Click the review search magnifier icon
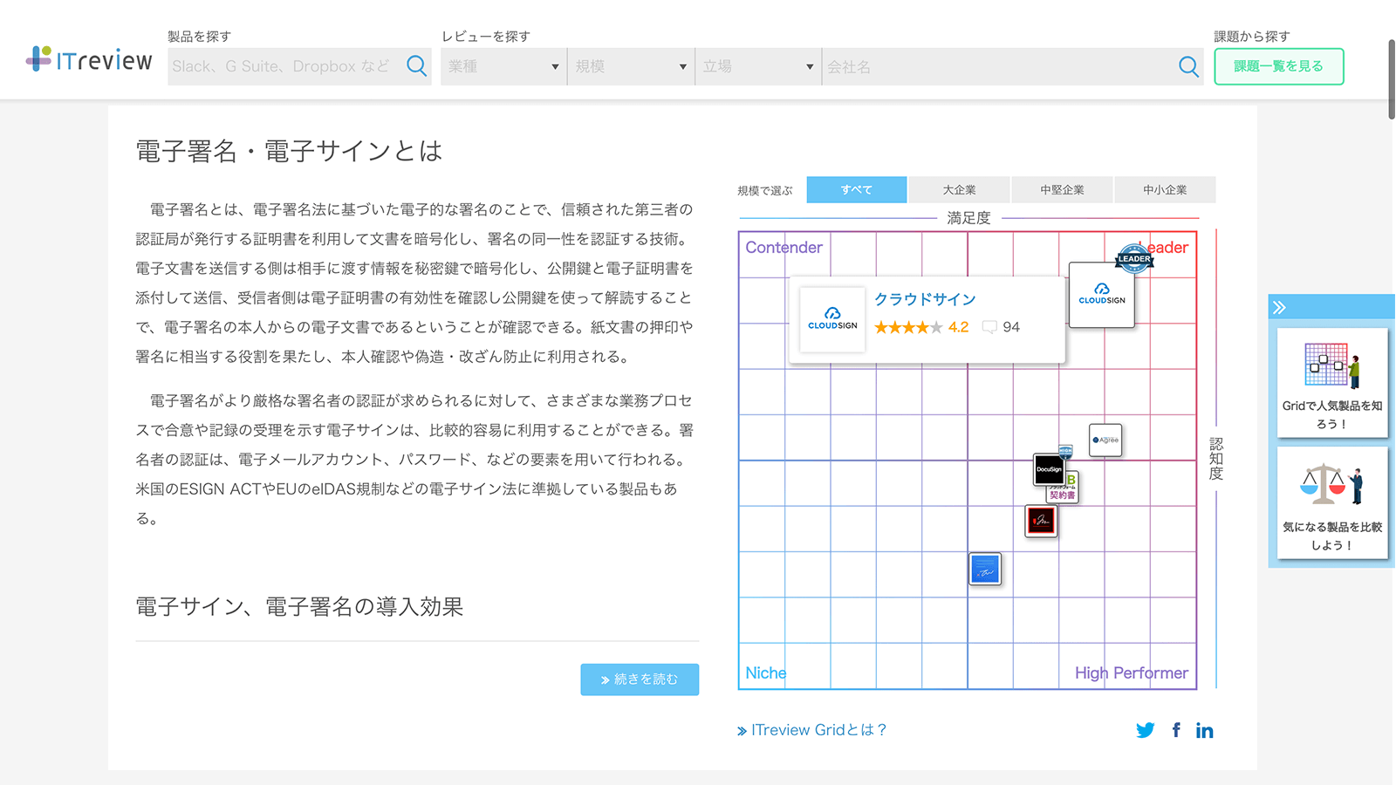 pyautogui.click(x=1188, y=66)
